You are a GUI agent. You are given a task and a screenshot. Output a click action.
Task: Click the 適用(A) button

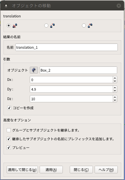click(x=51, y=170)
